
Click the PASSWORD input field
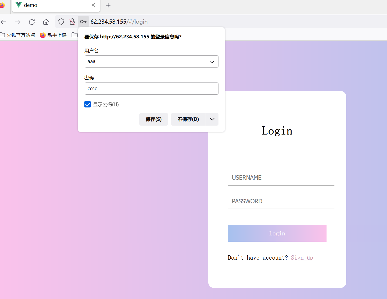pyautogui.click(x=281, y=202)
